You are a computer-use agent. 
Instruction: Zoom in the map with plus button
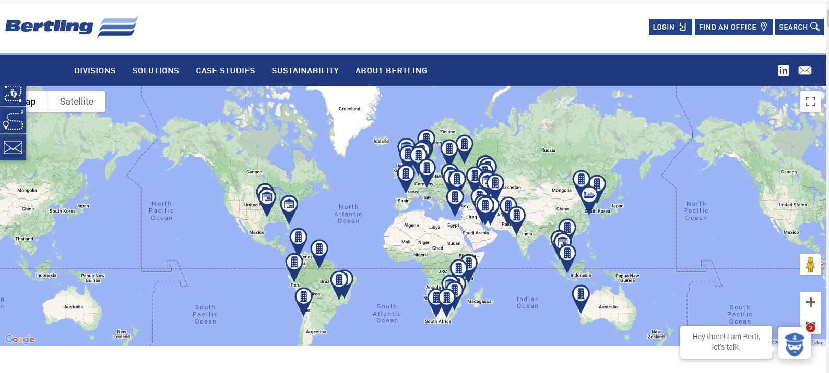pos(810,302)
